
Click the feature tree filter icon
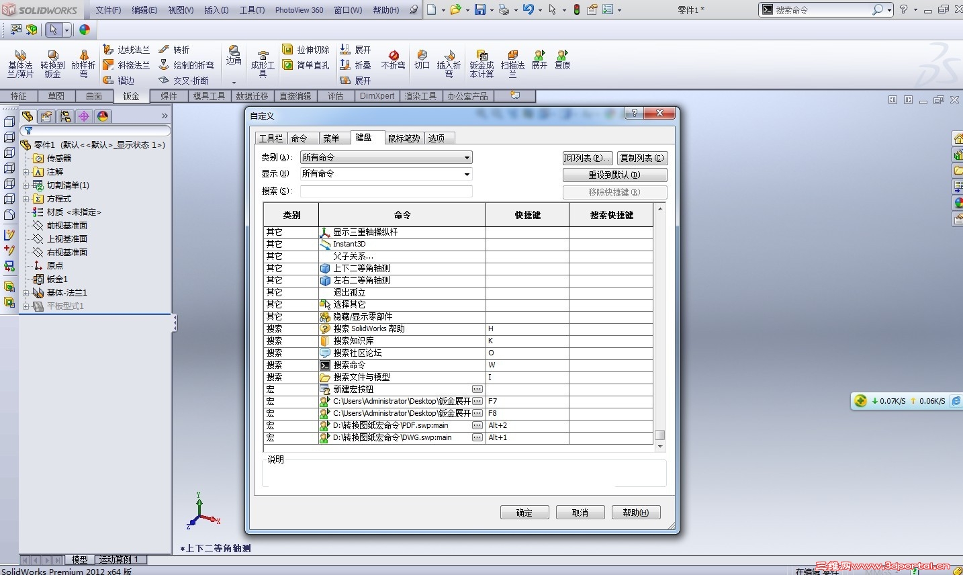click(x=28, y=130)
